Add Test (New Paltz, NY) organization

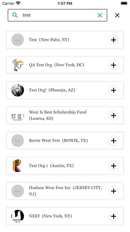tap(113, 40)
